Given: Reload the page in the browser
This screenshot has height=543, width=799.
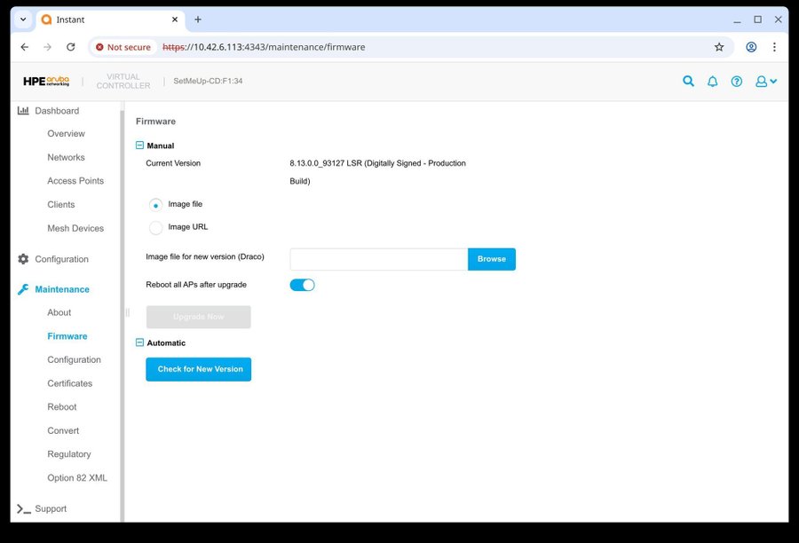Looking at the screenshot, I should (71, 47).
